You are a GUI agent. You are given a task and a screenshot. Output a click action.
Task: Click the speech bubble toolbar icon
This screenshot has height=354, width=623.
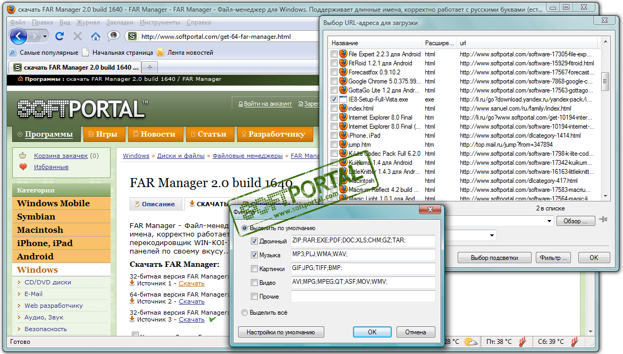[113, 36]
